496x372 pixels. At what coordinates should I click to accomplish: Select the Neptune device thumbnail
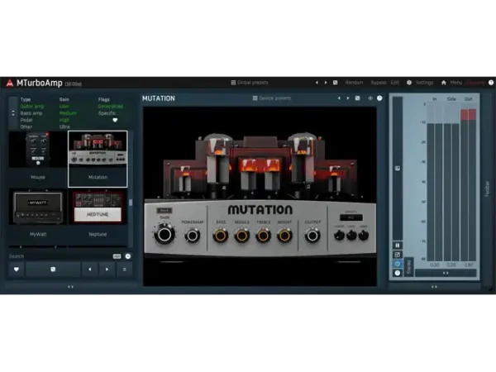[x=98, y=215]
